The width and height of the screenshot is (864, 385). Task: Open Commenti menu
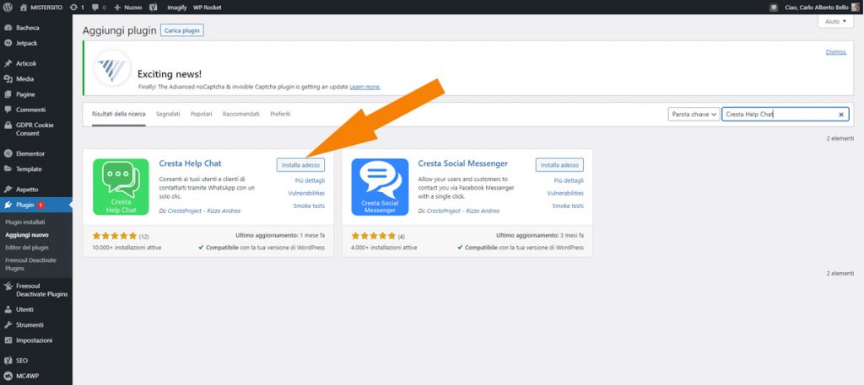pos(30,110)
